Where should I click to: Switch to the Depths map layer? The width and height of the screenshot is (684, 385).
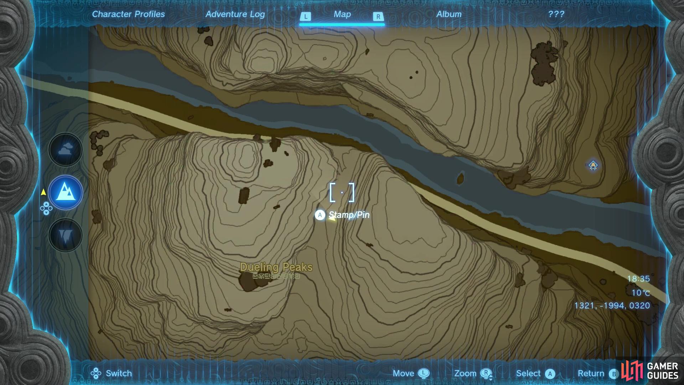[x=66, y=235]
